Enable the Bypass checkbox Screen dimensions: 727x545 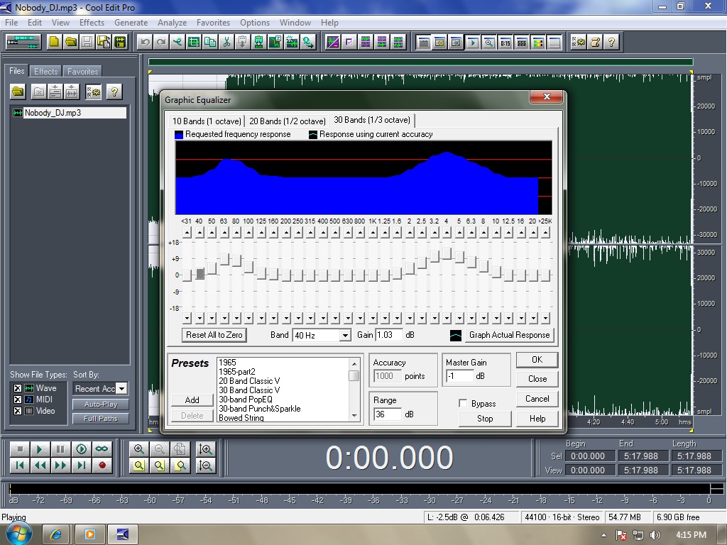(464, 404)
